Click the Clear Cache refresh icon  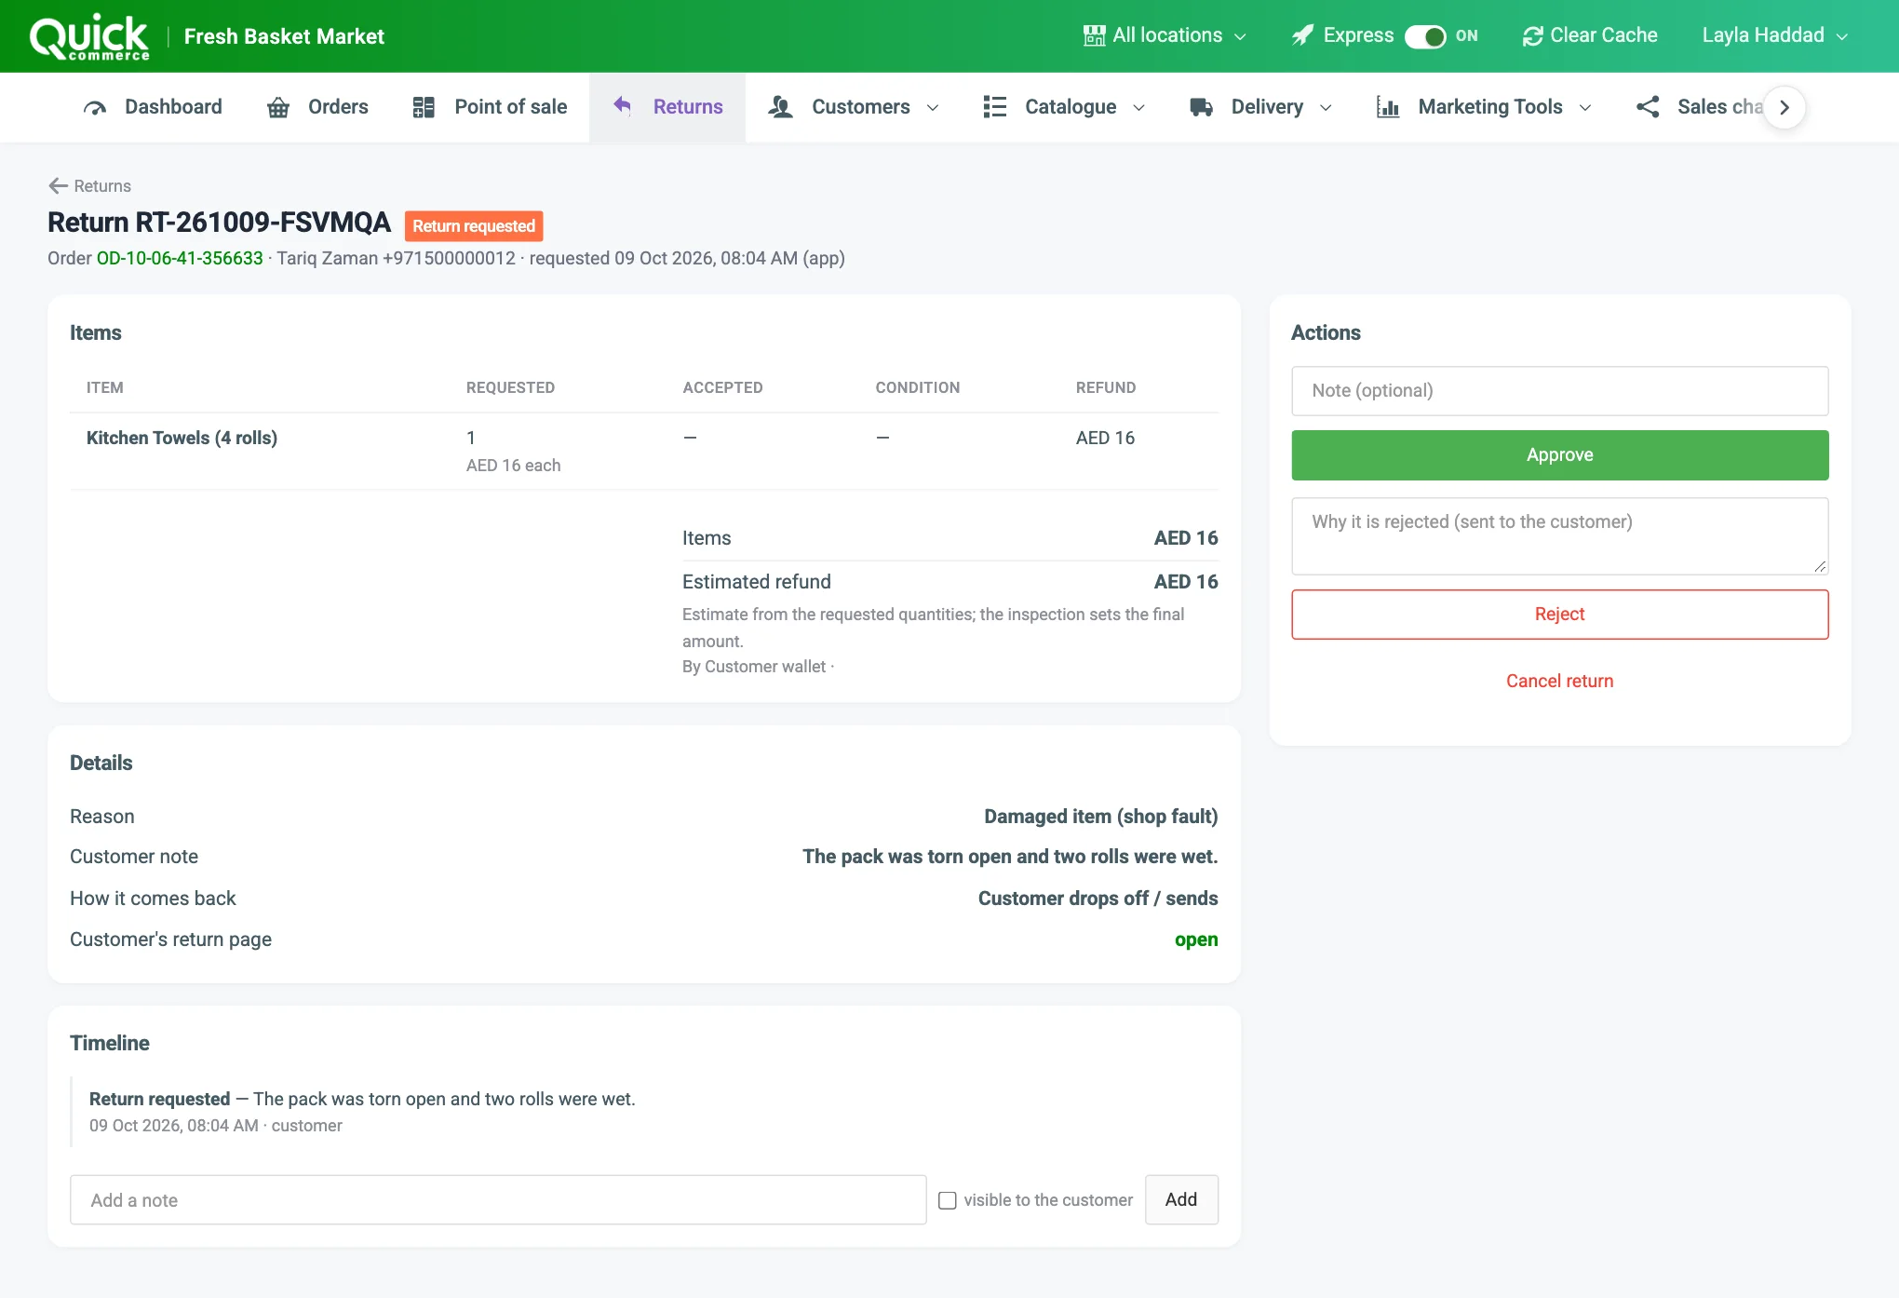point(1532,35)
